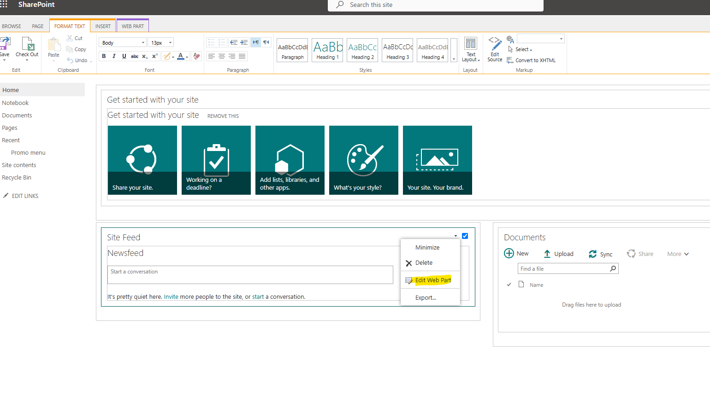Click the Paste clipboard icon

[x=54, y=44]
